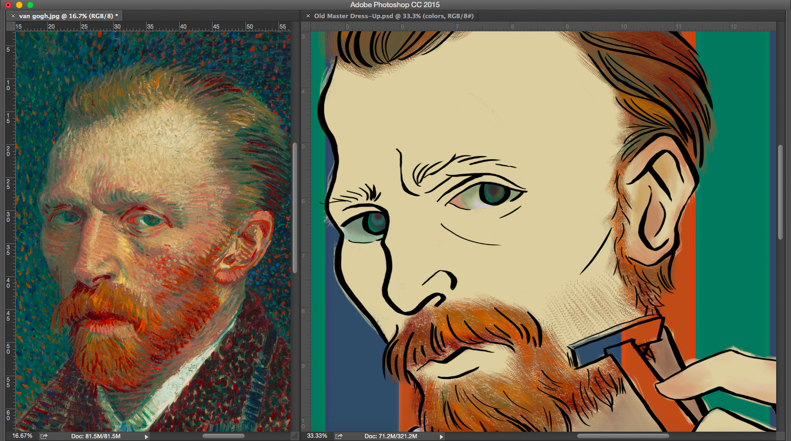791x441 pixels.
Task: Click ruler origin corner of Old Master Dress-Up.psd
Action: coord(305,26)
